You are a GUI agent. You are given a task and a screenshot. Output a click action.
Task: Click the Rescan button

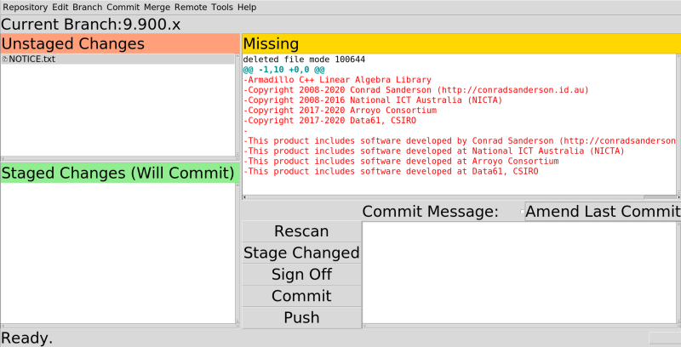coord(301,231)
